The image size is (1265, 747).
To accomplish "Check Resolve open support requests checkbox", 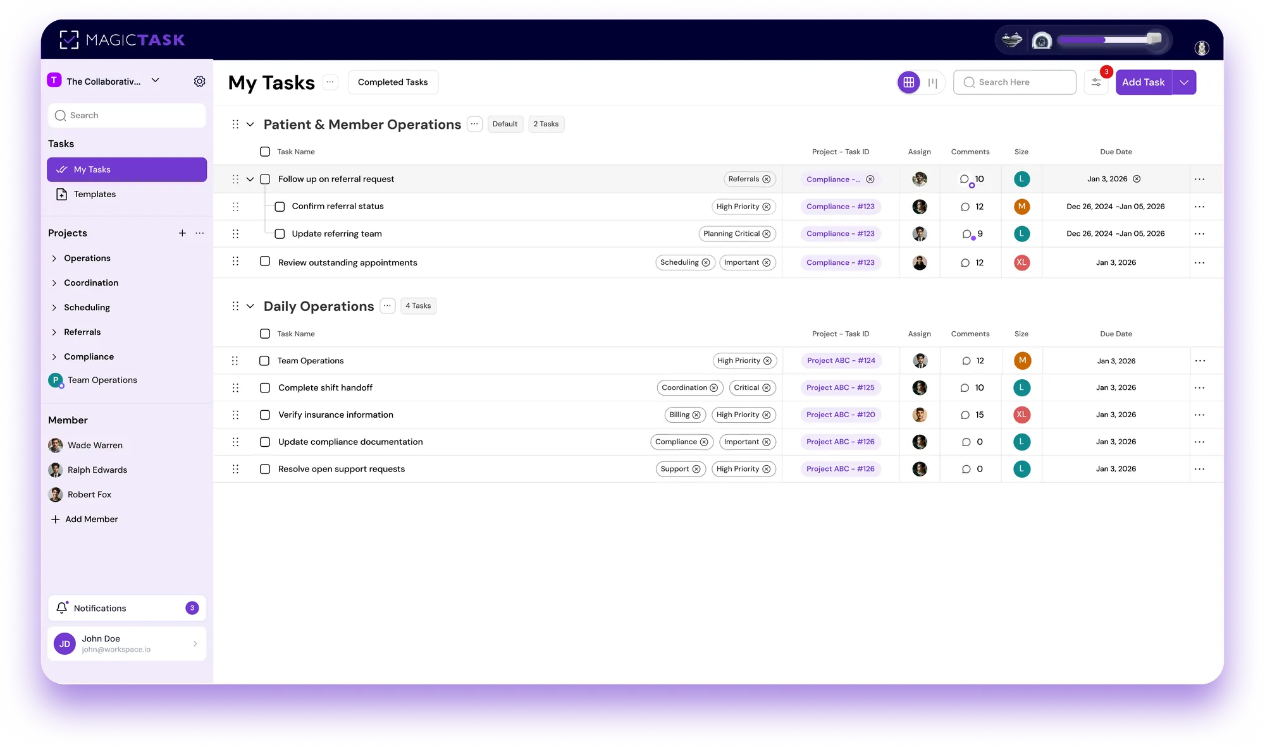I will 265,469.
